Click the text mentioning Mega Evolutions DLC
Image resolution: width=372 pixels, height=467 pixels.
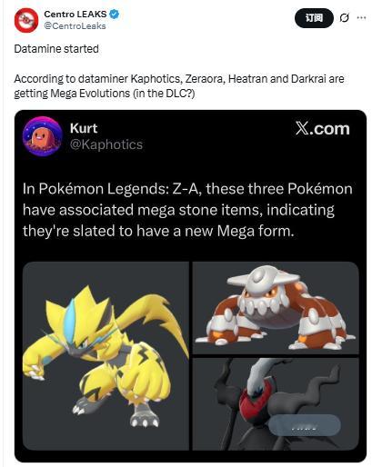(x=179, y=86)
